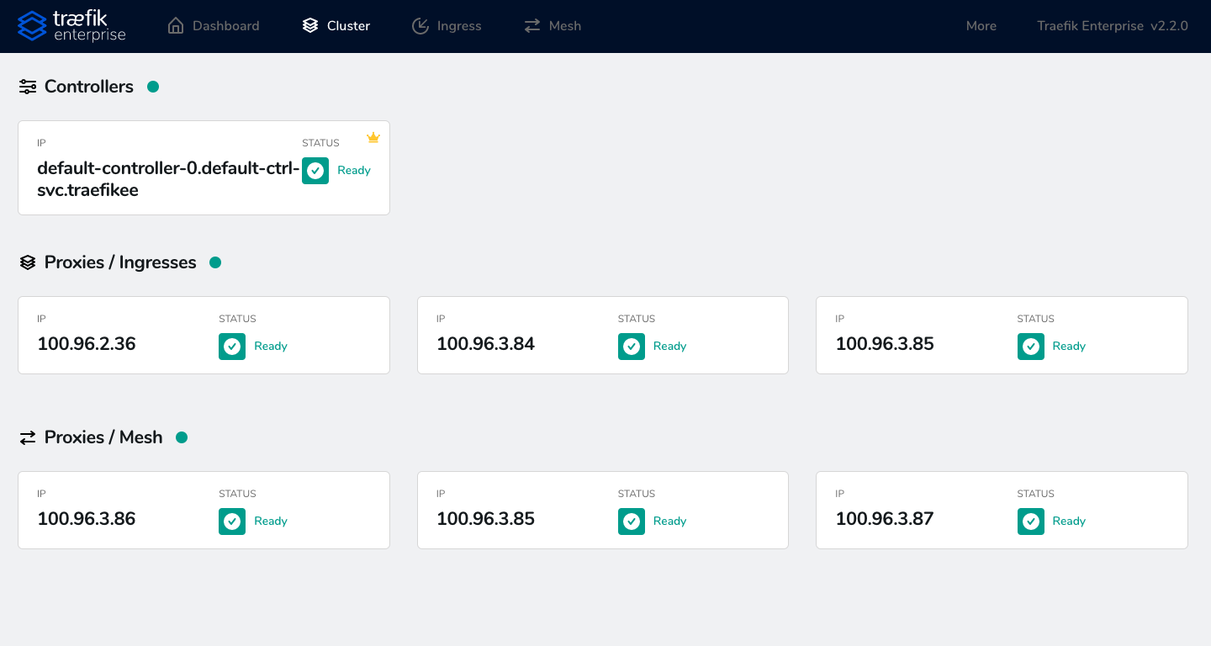Click the arrows icon beside Mesh

click(x=531, y=25)
